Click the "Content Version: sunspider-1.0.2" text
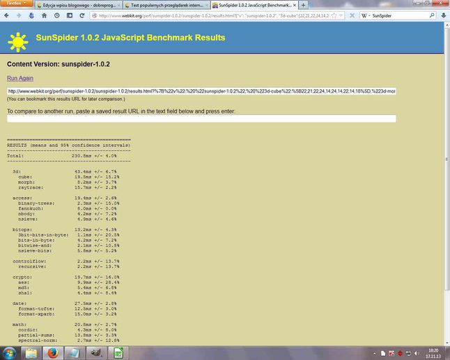The image size is (450, 360). tap(59, 64)
